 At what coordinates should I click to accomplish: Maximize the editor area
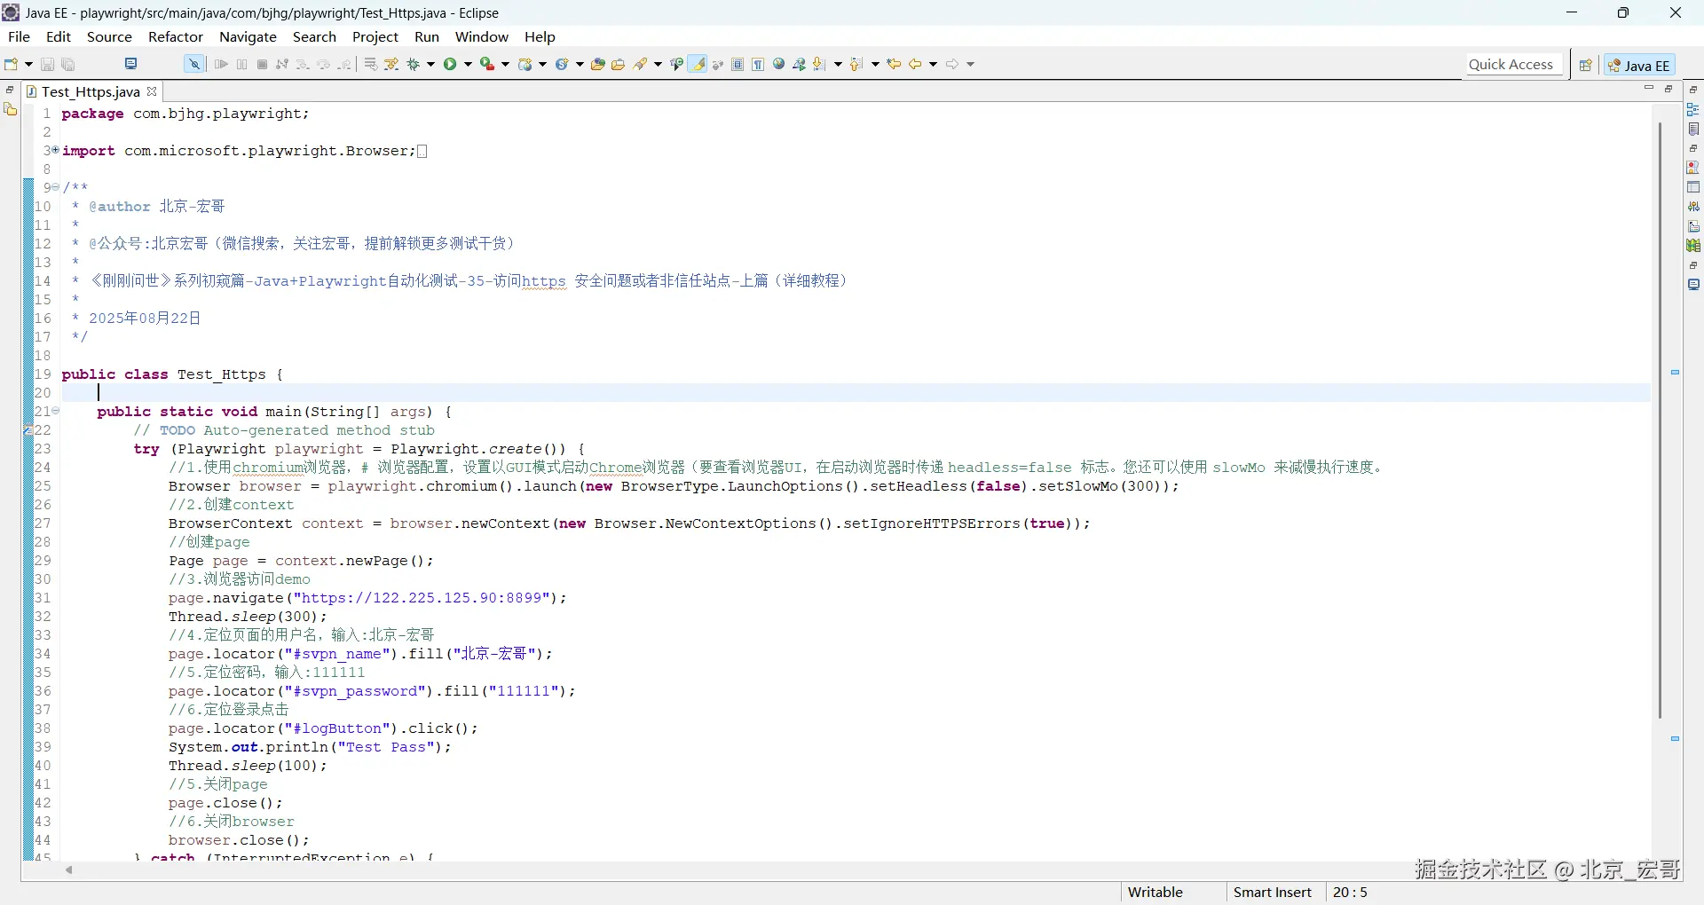pyautogui.click(x=1668, y=89)
